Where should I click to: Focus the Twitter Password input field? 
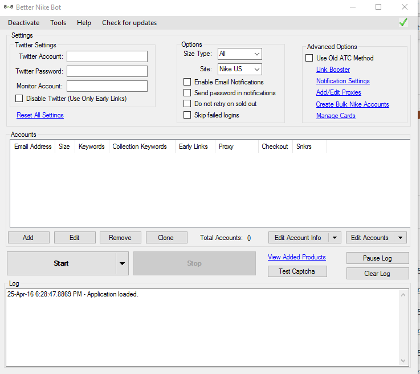(x=107, y=71)
